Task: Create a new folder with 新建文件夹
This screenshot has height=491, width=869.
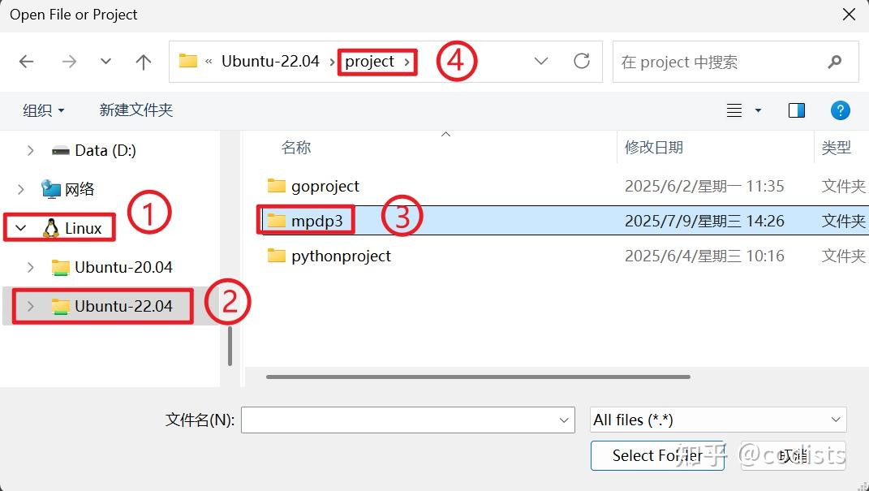Action: pyautogui.click(x=136, y=110)
